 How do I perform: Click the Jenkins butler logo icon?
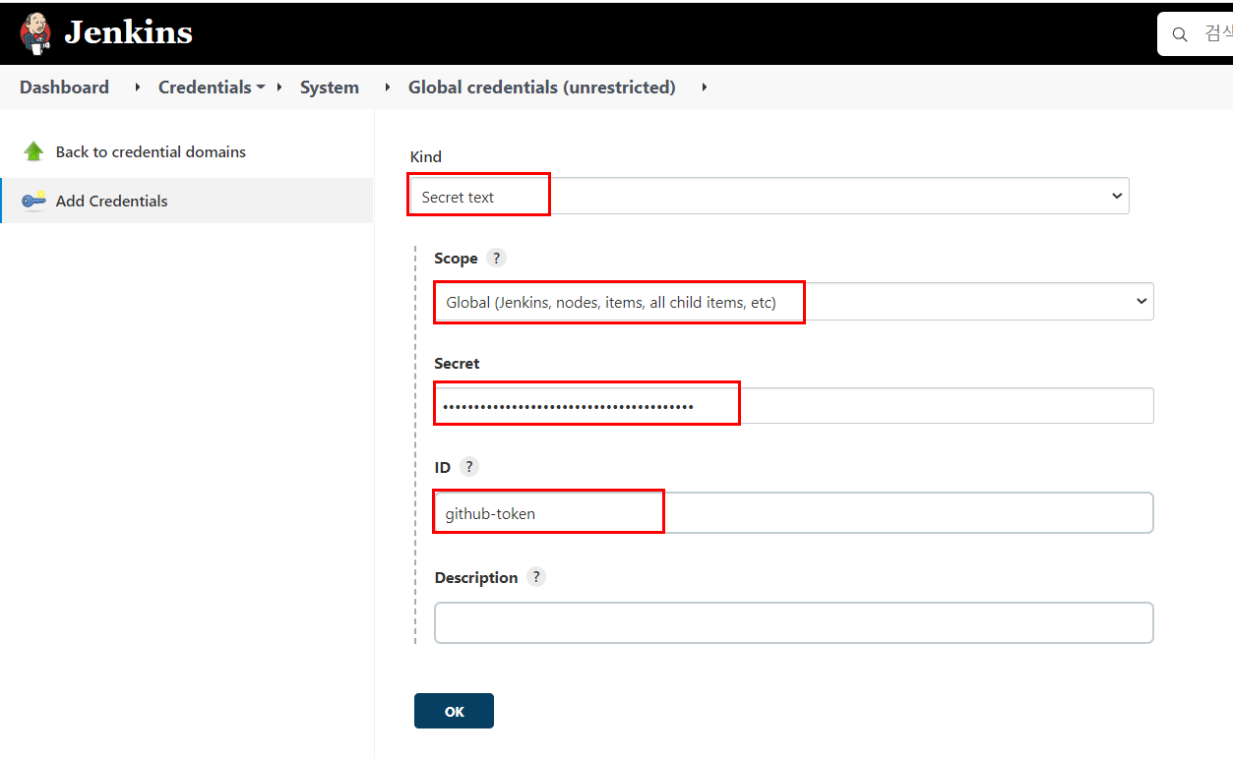(35, 32)
